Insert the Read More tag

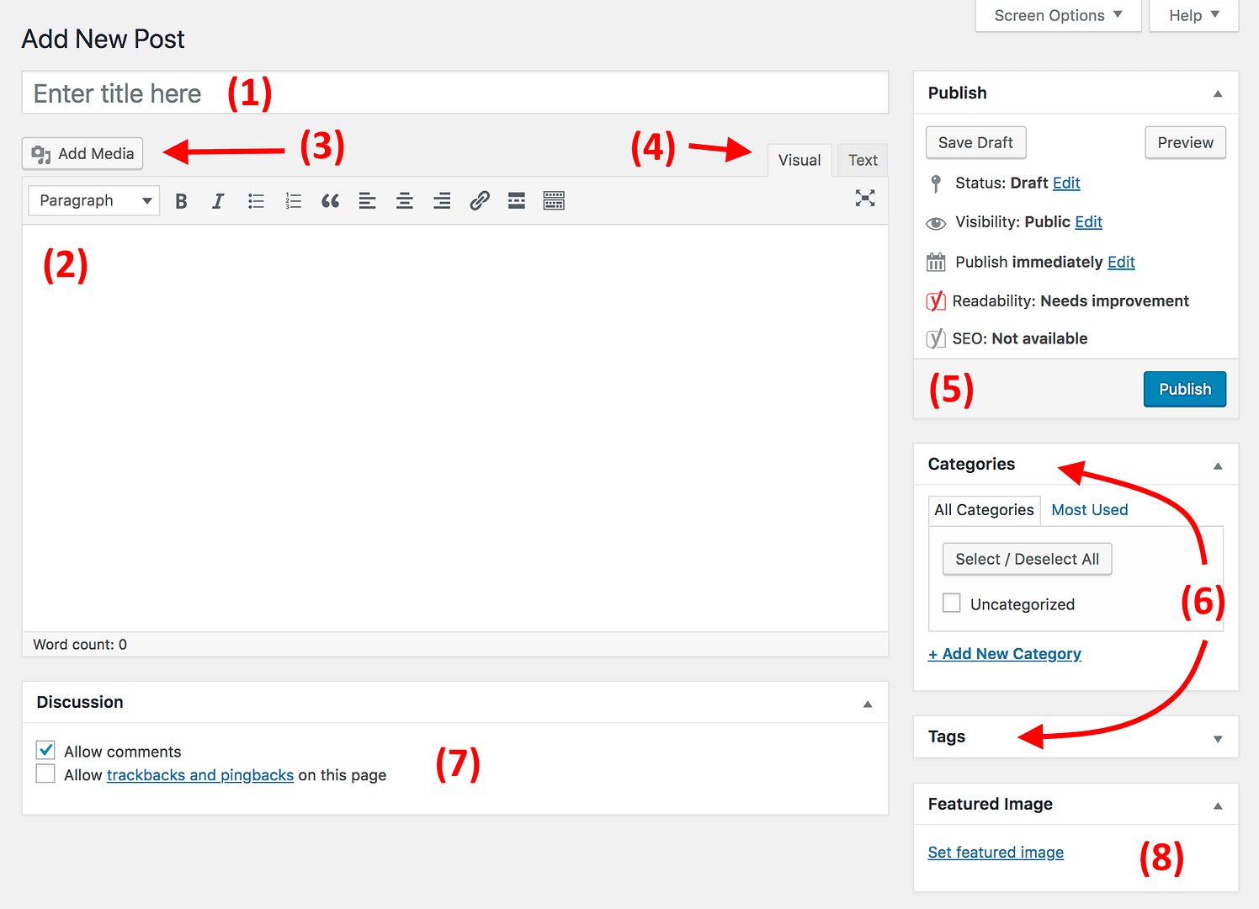516,200
